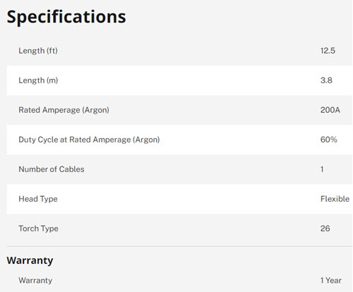
Task: Select the Torch Type label
Action: (38, 229)
